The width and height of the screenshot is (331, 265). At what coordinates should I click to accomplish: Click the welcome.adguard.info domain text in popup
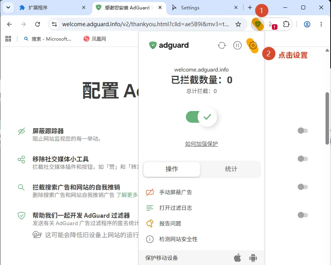[201, 70]
